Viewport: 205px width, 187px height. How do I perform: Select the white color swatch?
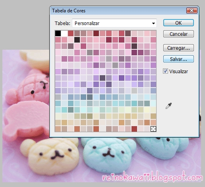click(64, 33)
